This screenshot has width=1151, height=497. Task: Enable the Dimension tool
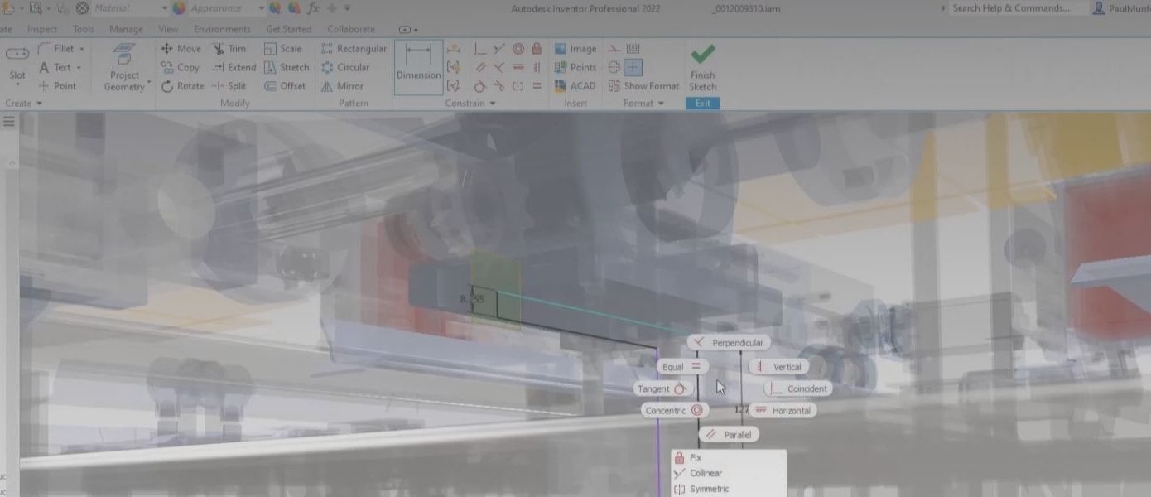(x=418, y=66)
